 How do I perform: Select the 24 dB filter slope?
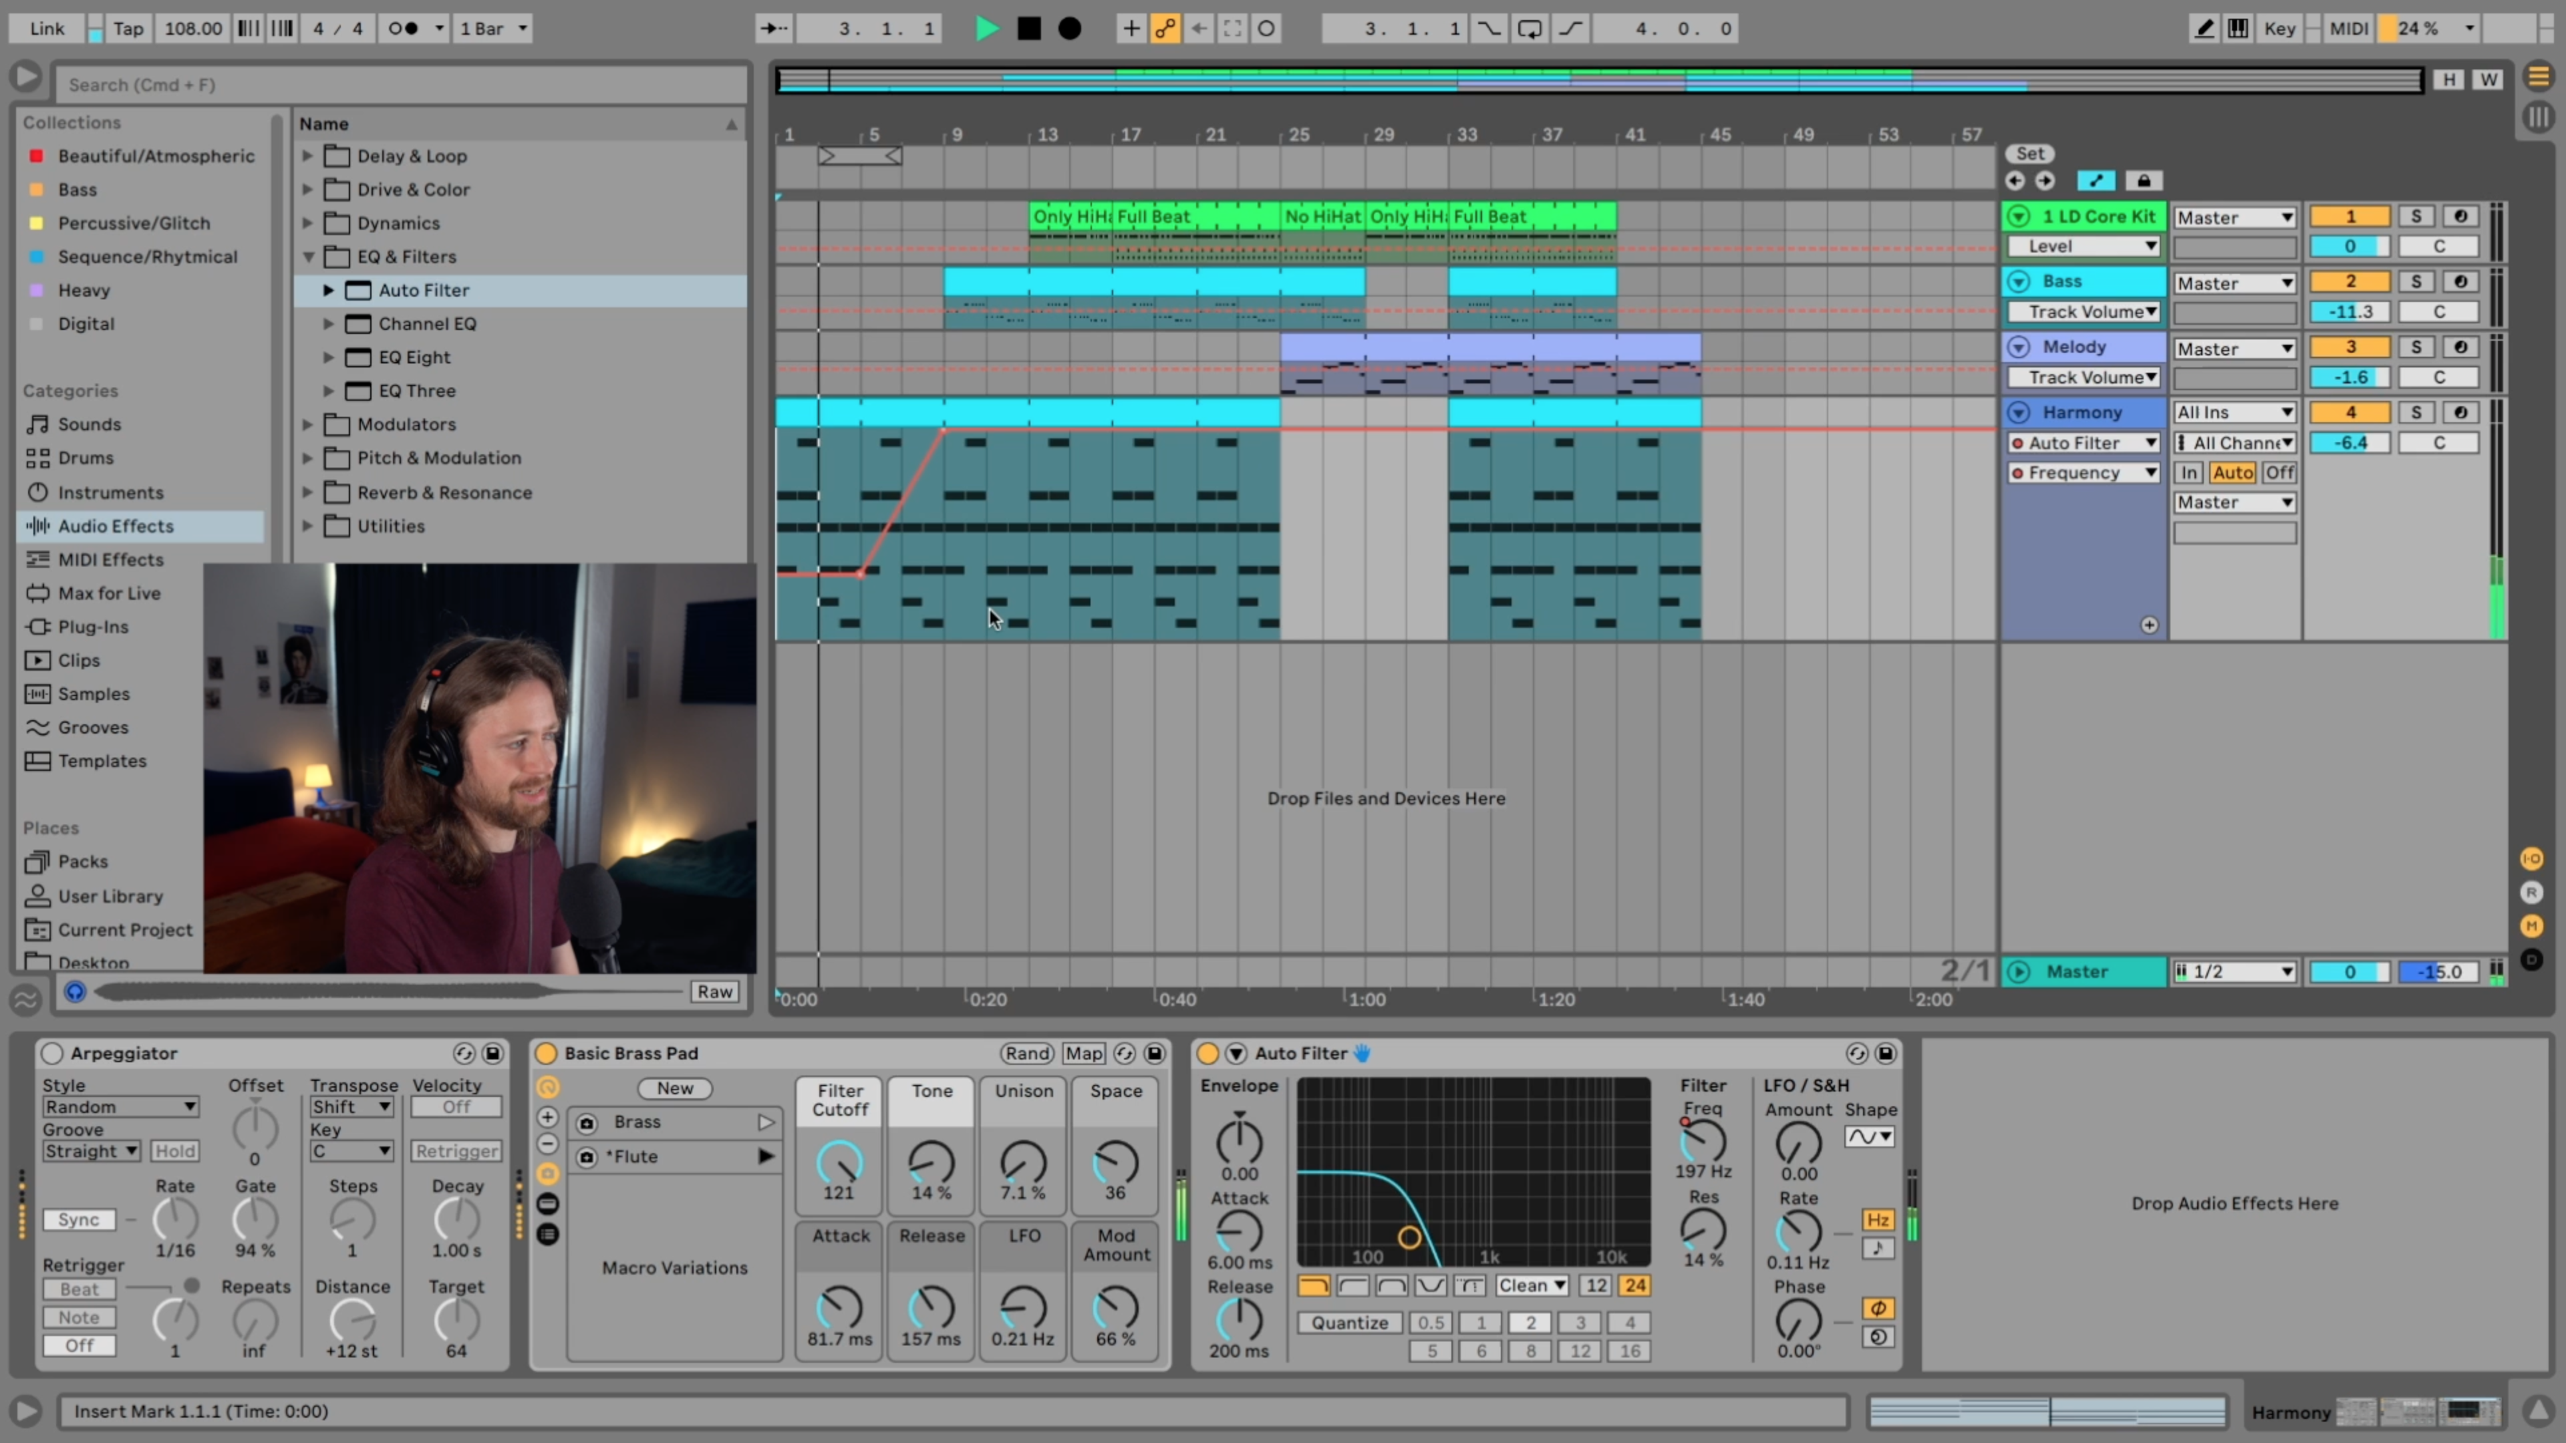pos(1634,1285)
